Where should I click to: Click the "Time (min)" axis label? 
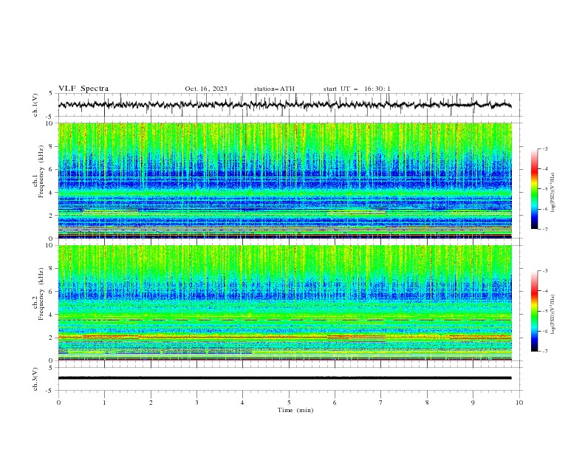click(x=295, y=410)
